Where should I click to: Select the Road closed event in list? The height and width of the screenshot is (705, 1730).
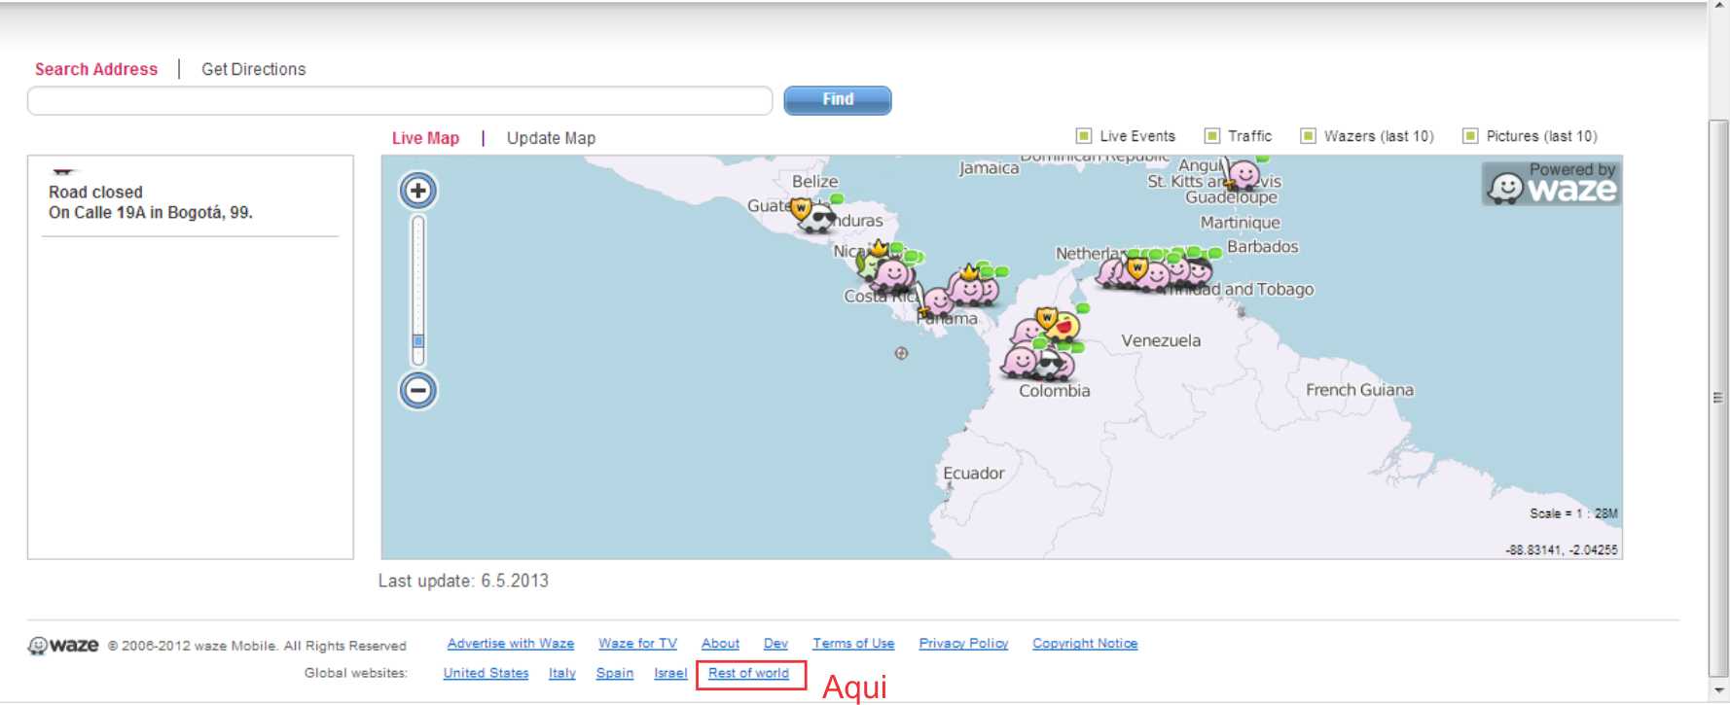pos(151,202)
